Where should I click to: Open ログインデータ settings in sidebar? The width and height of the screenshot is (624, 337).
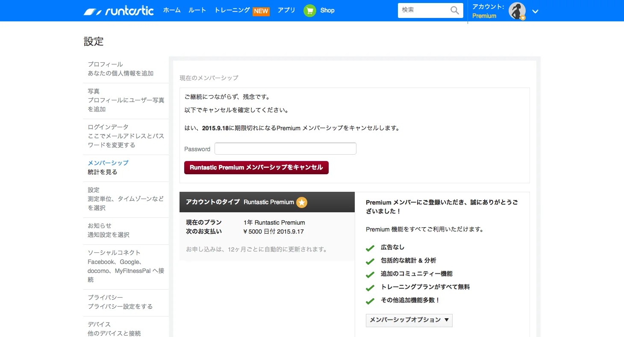pos(126,136)
